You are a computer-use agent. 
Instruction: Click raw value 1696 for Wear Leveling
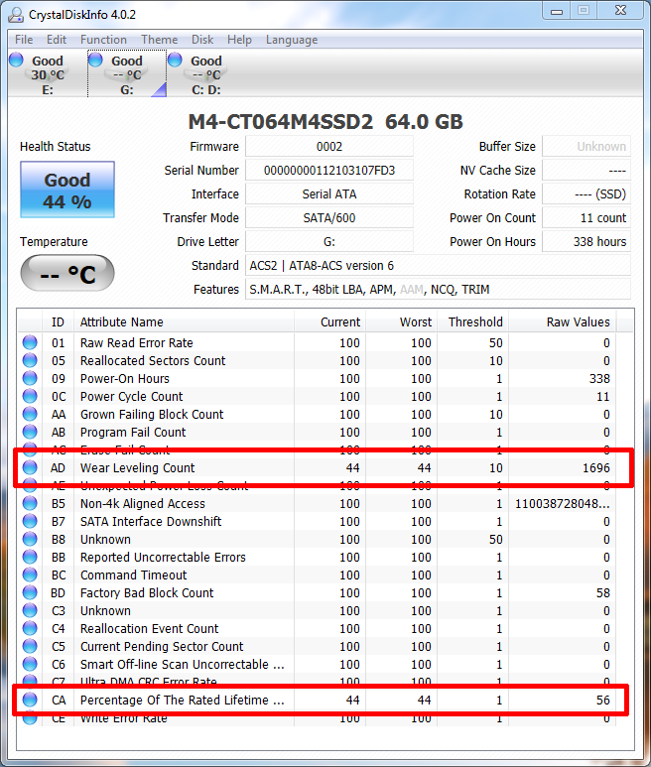click(595, 468)
